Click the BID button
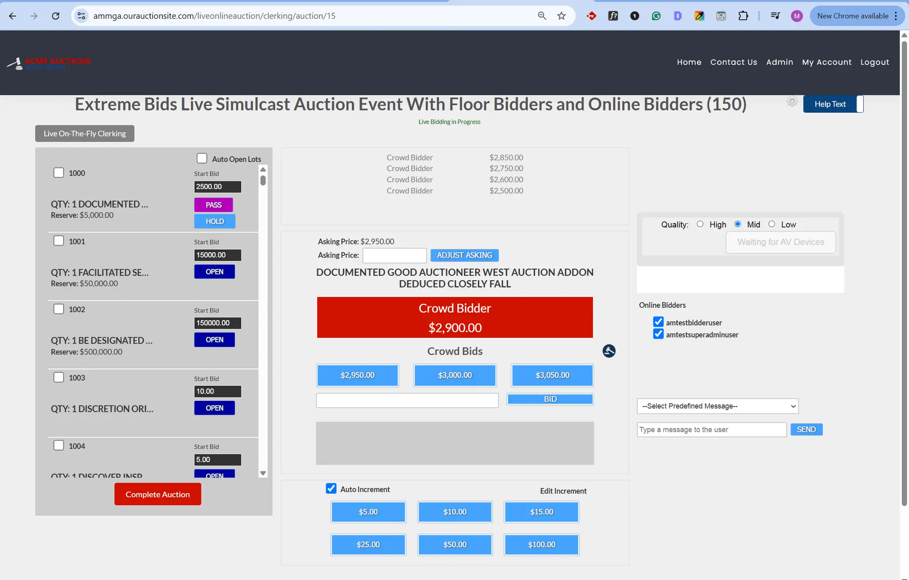 click(550, 399)
